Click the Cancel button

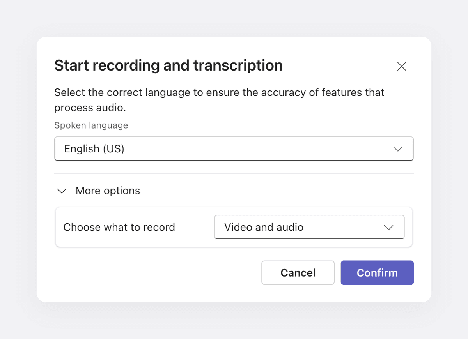(x=298, y=273)
